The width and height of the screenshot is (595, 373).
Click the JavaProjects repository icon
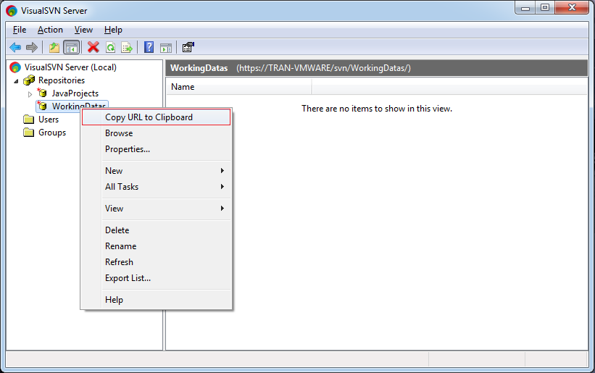point(42,93)
